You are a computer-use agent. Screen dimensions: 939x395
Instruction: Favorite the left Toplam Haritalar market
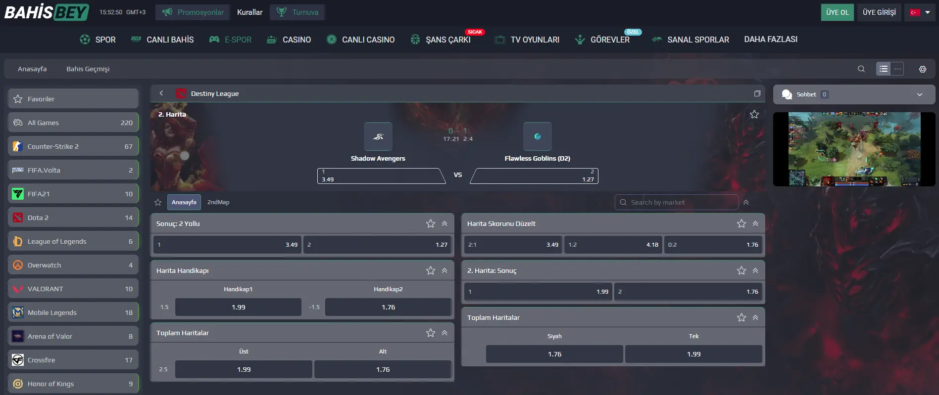[x=431, y=333]
